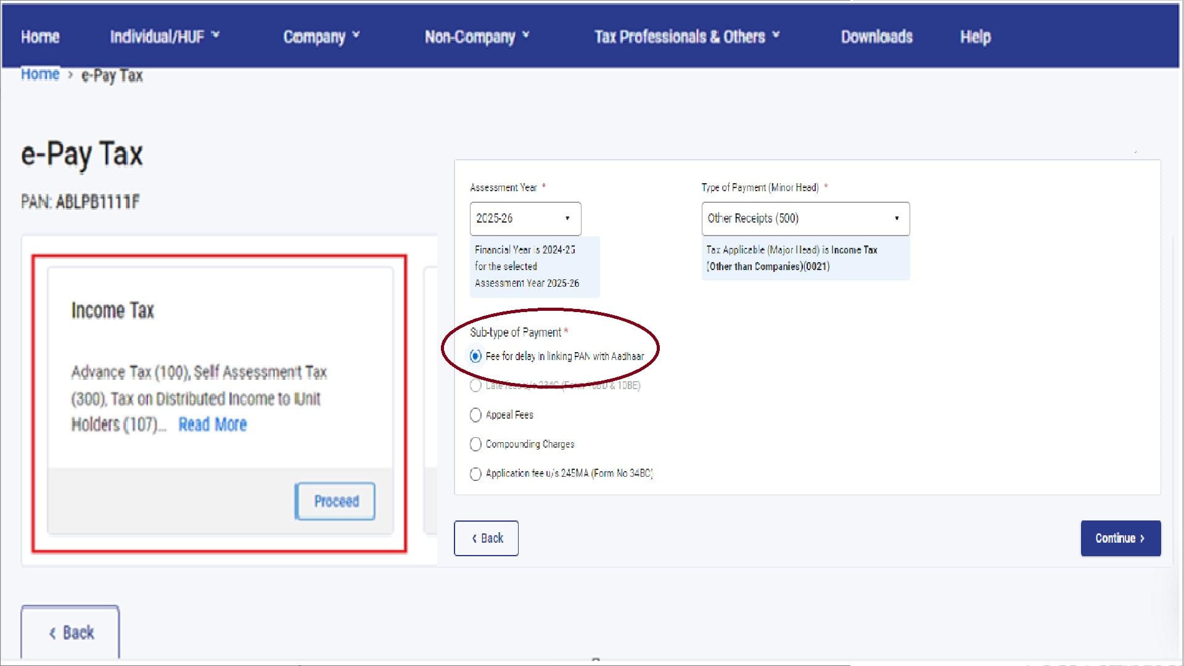Click Proceed on the Income Tax card
Viewport: 1184px width, 666px height.
pyautogui.click(x=335, y=501)
